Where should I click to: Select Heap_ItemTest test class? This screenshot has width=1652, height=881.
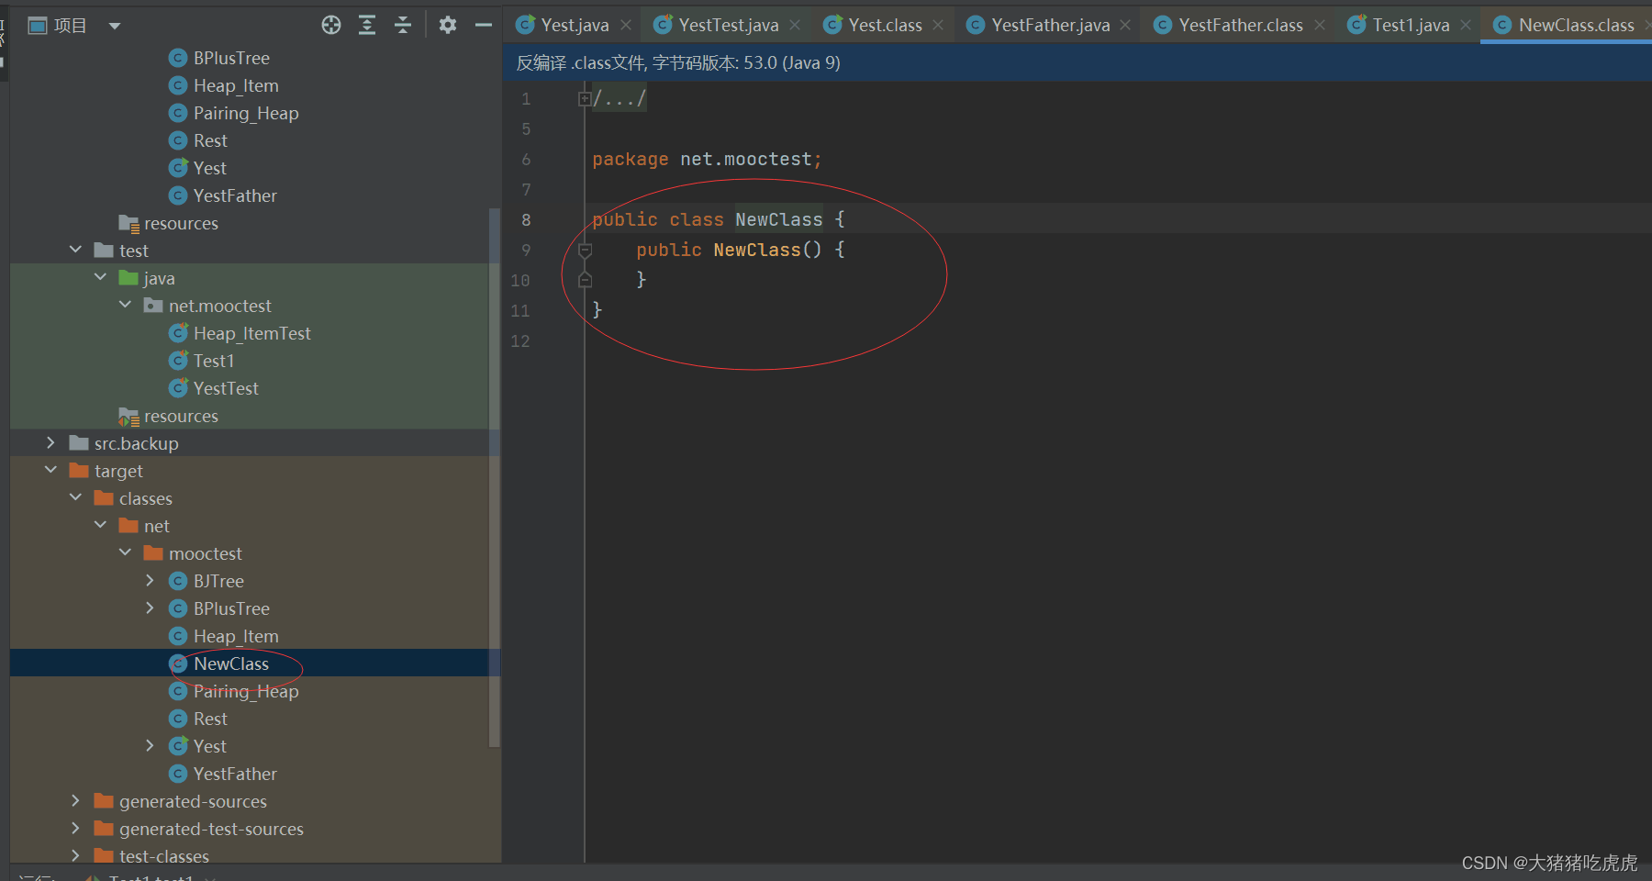(251, 333)
